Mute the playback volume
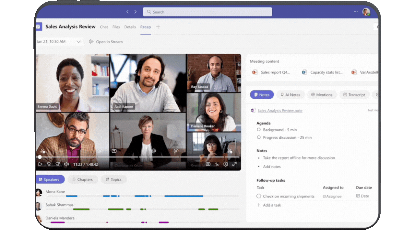The width and height of the screenshot is (415, 237). pyautogui.click(x=66, y=164)
